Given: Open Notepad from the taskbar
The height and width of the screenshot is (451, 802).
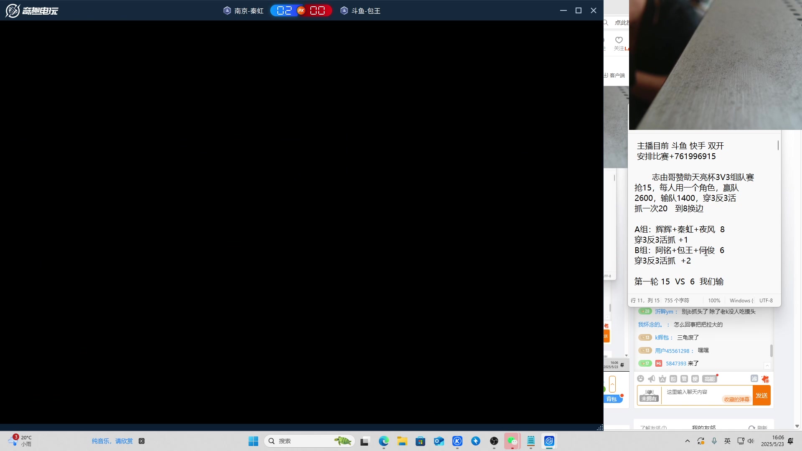Looking at the screenshot, I should pyautogui.click(x=531, y=441).
